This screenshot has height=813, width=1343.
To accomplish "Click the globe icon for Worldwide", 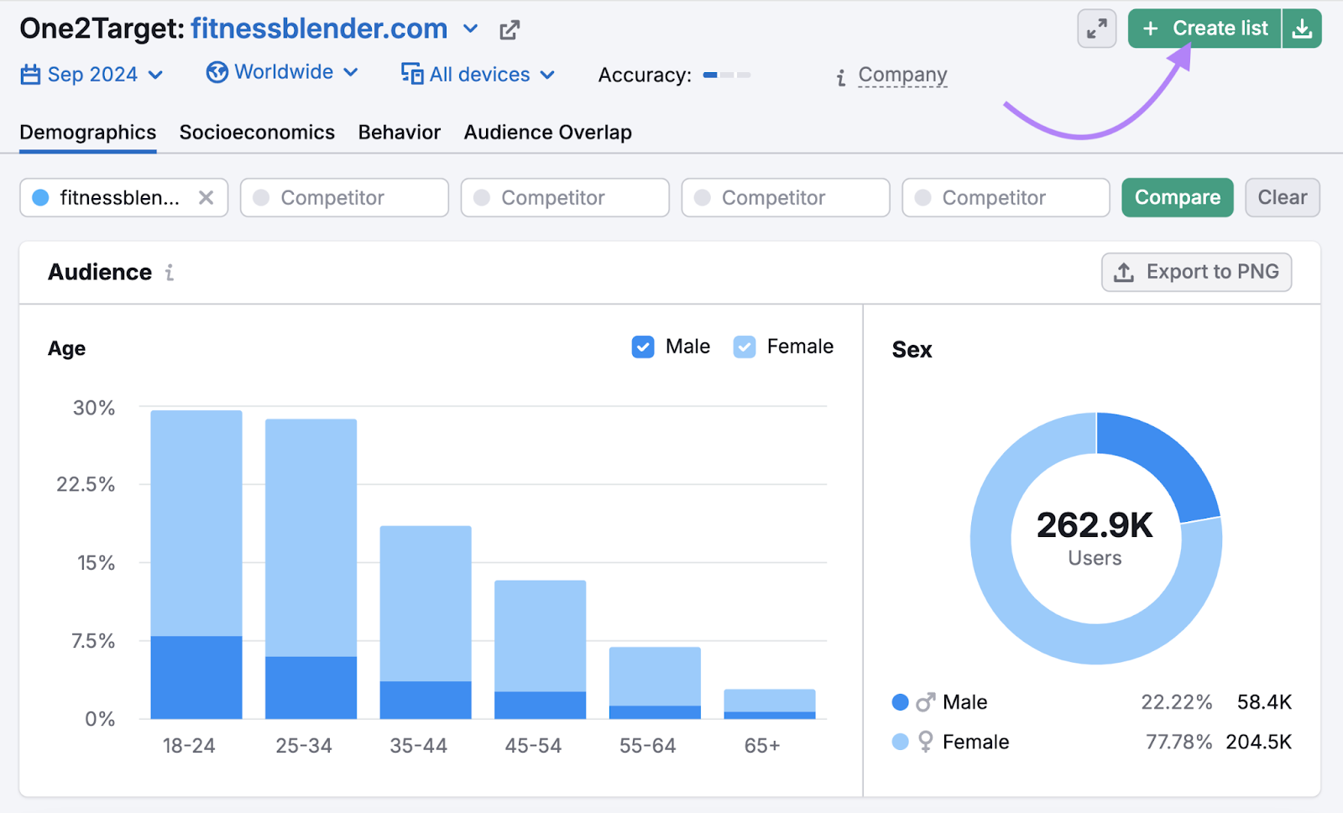I will click(x=217, y=73).
